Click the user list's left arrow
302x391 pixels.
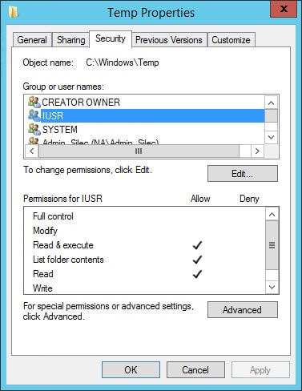31,151
